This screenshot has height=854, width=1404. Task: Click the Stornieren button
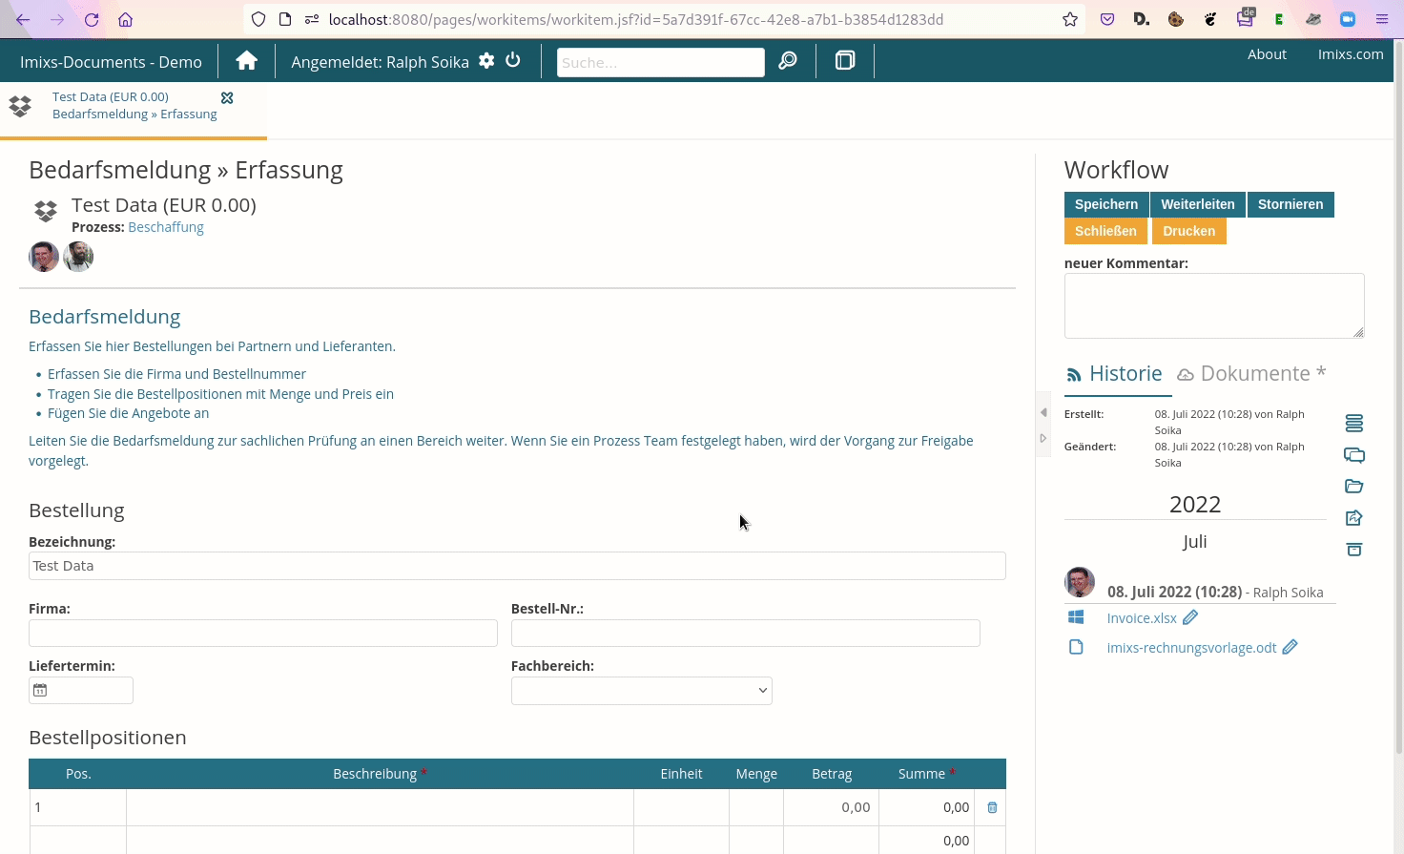[1290, 204]
